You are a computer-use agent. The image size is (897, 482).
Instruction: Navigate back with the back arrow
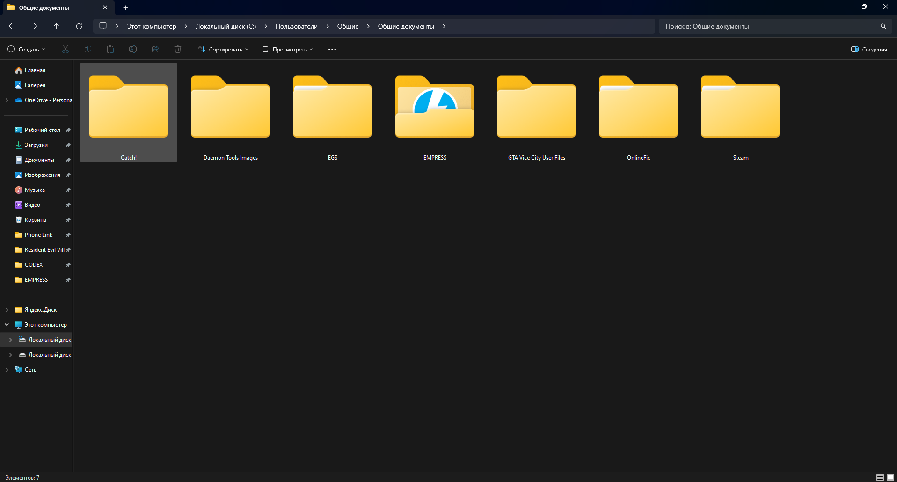(12, 26)
